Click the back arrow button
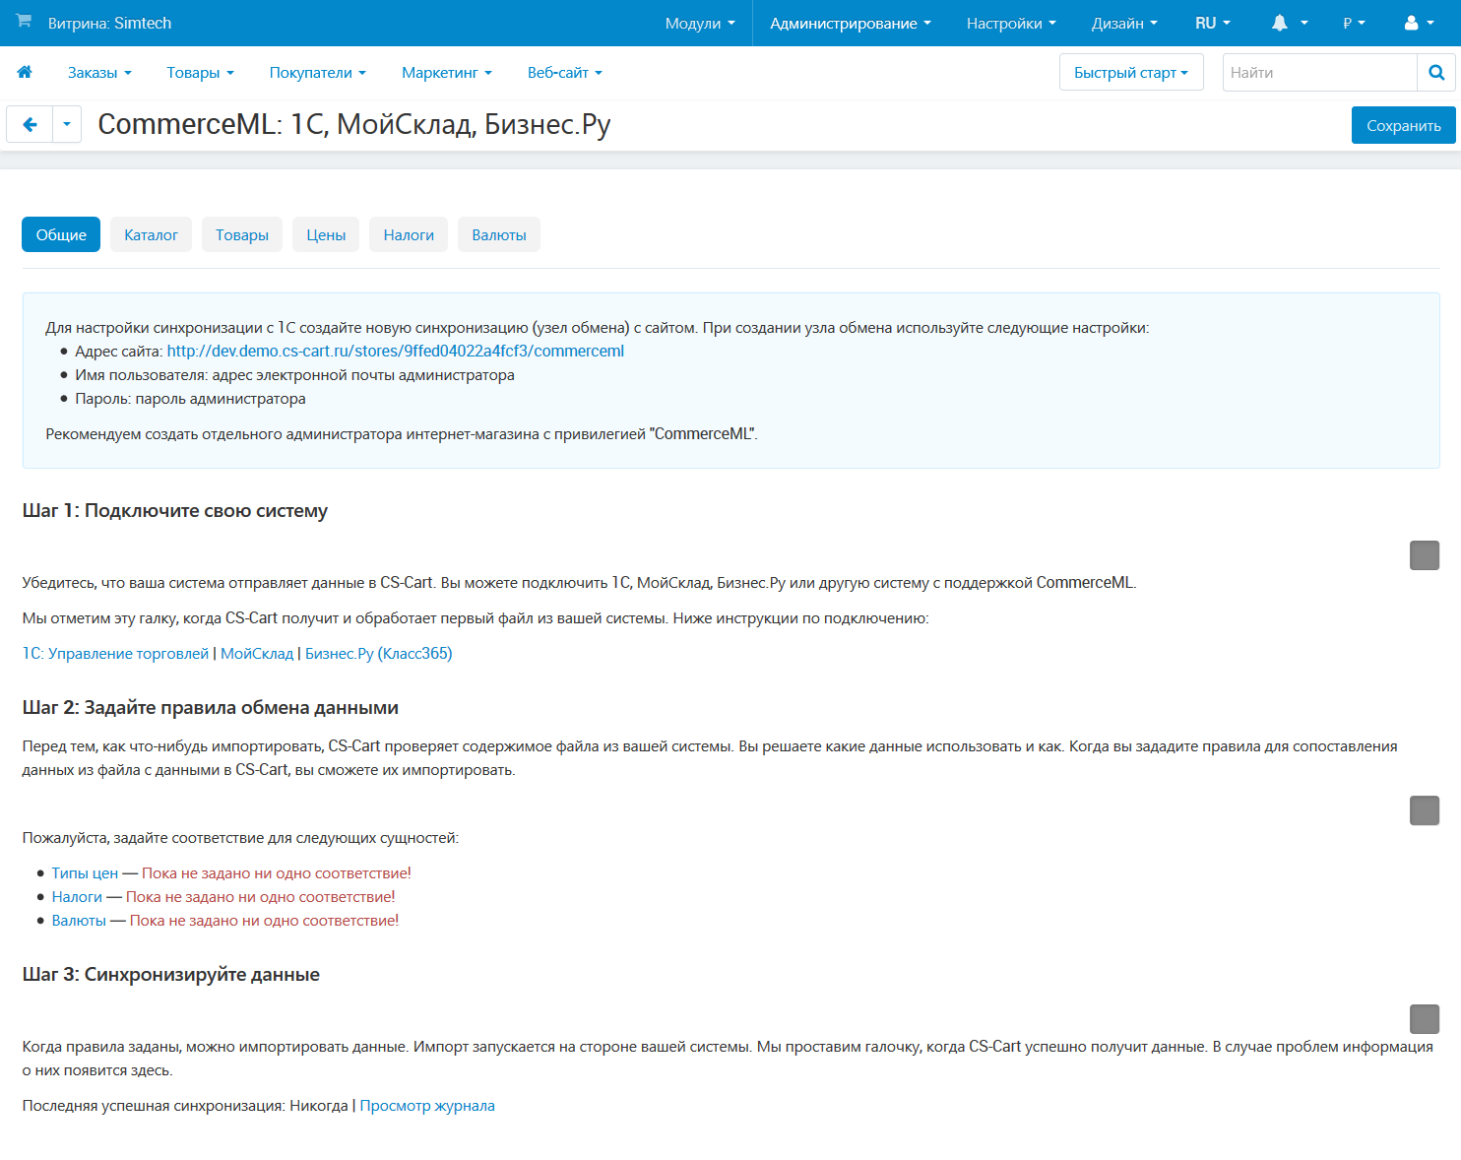1461x1160 pixels. pyautogui.click(x=30, y=124)
